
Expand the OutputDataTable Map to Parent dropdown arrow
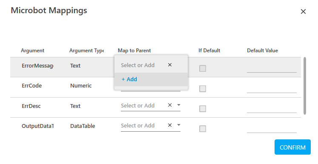[179, 125]
